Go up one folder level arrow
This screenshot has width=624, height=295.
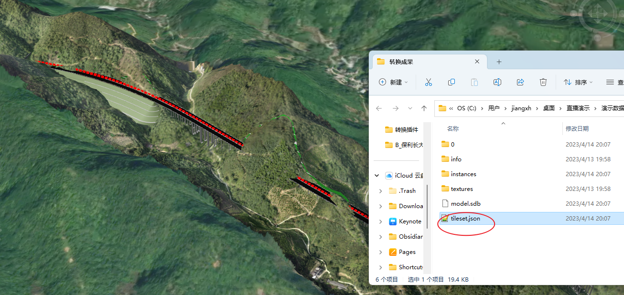click(424, 108)
